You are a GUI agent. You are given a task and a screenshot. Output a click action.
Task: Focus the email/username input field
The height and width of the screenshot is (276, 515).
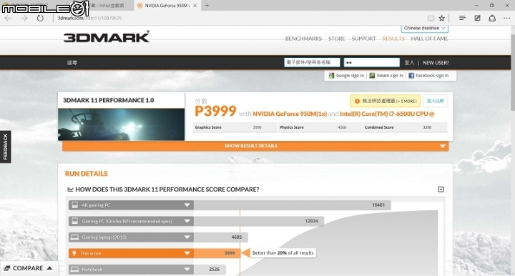click(x=312, y=62)
